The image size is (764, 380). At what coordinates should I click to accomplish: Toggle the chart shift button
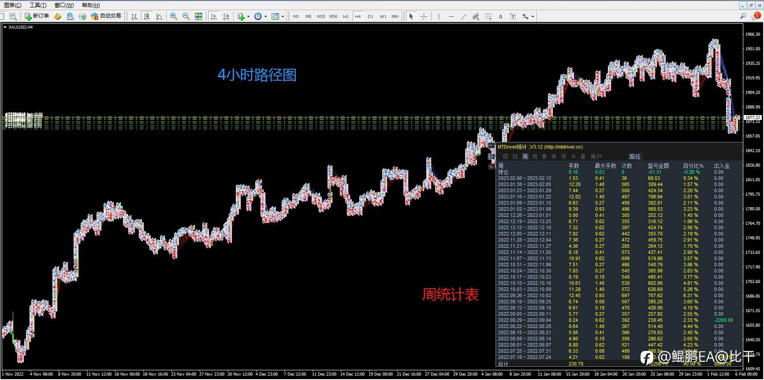click(x=226, y=16)
